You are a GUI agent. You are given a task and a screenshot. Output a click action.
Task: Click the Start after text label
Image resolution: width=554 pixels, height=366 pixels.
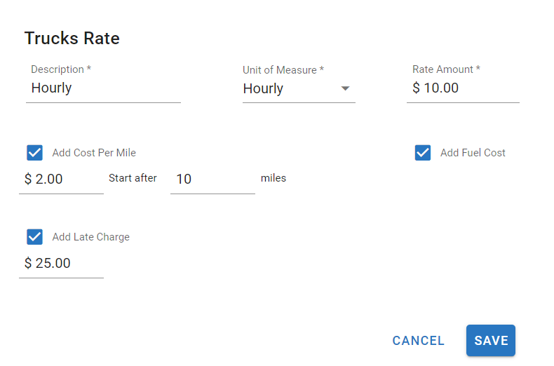point(133,178)
